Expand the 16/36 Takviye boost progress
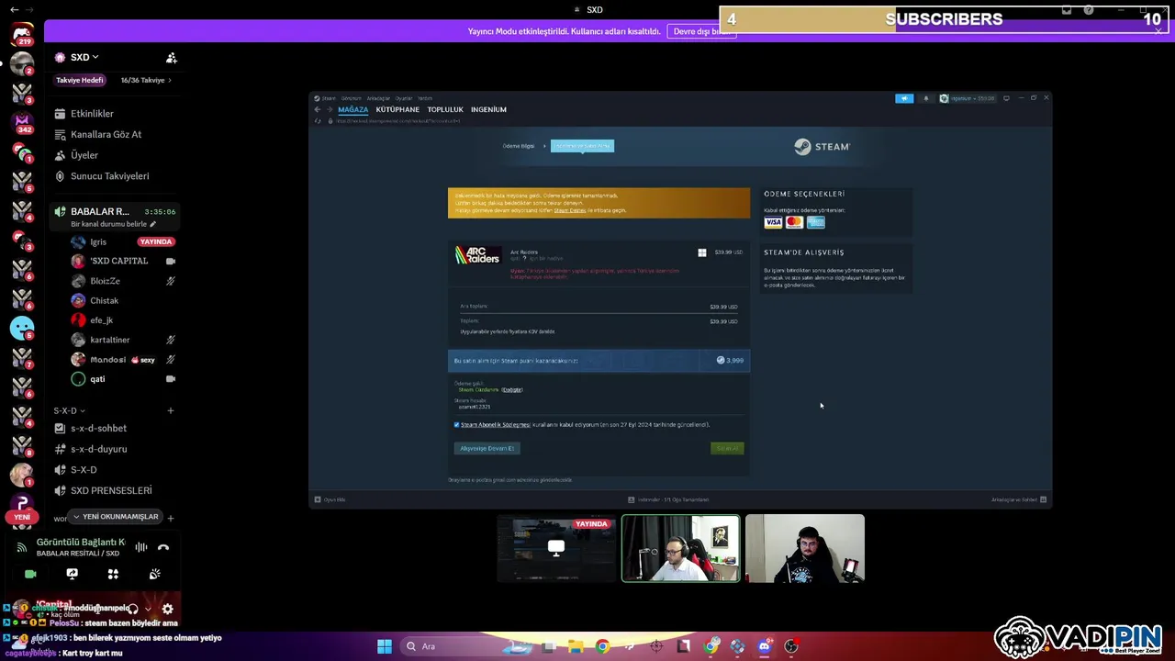The image size is (1175, 661). (146, 80)
